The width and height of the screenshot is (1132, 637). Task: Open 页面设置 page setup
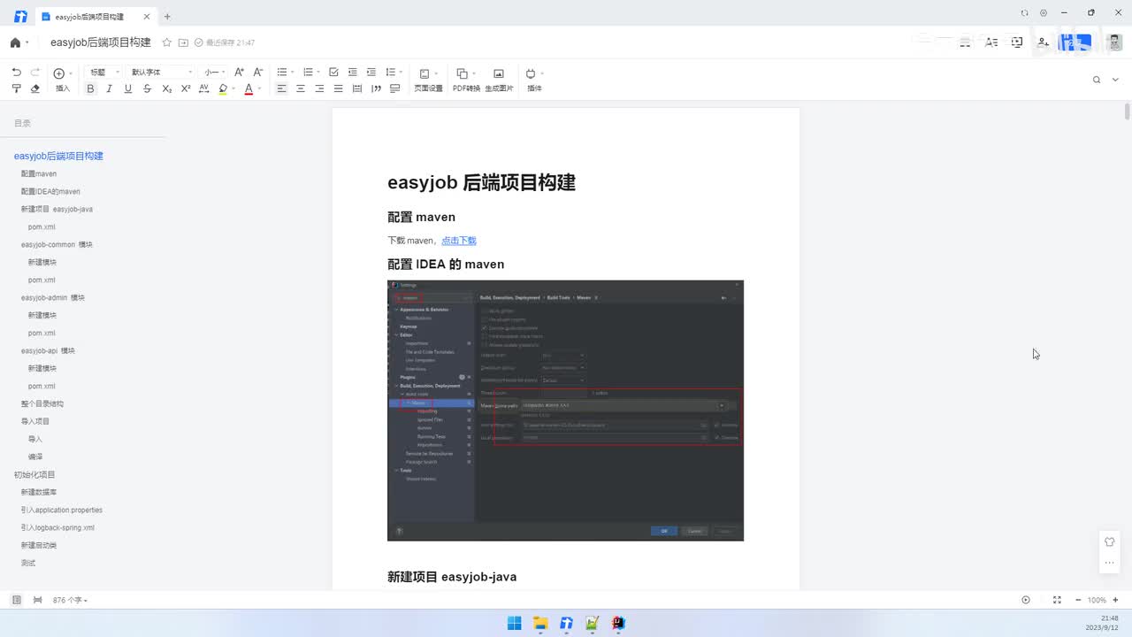tap(428, 80)
